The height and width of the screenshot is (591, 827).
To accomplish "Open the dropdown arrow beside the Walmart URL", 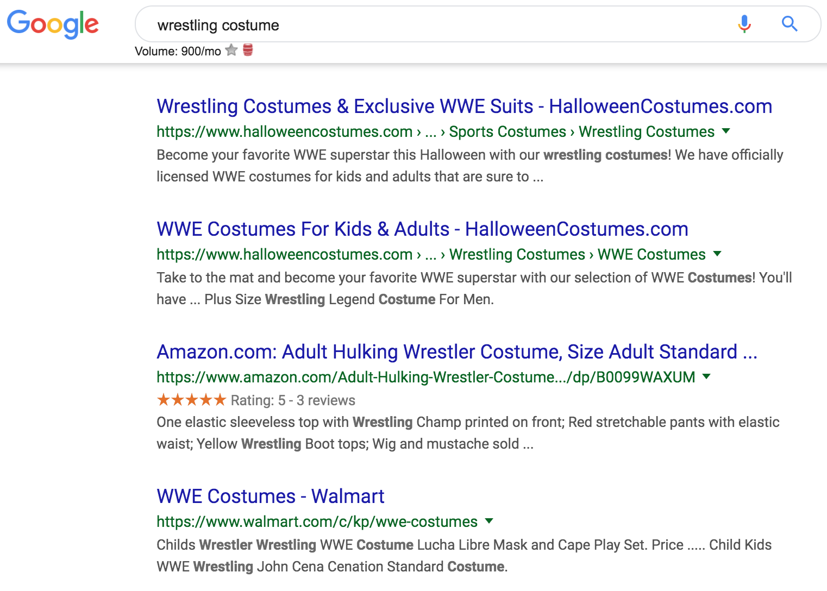I will click(x=489, y=521).
